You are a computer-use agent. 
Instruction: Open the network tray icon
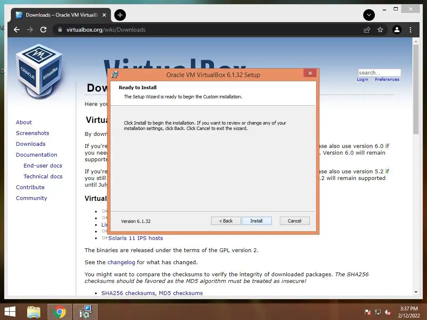click(x=378, y=312)
